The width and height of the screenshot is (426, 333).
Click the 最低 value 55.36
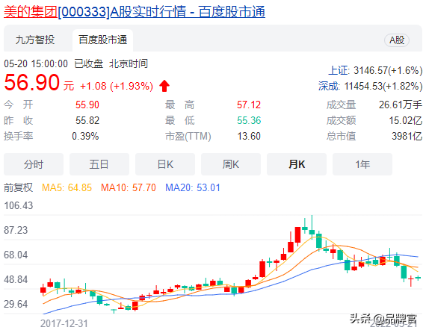coord(249,120)
